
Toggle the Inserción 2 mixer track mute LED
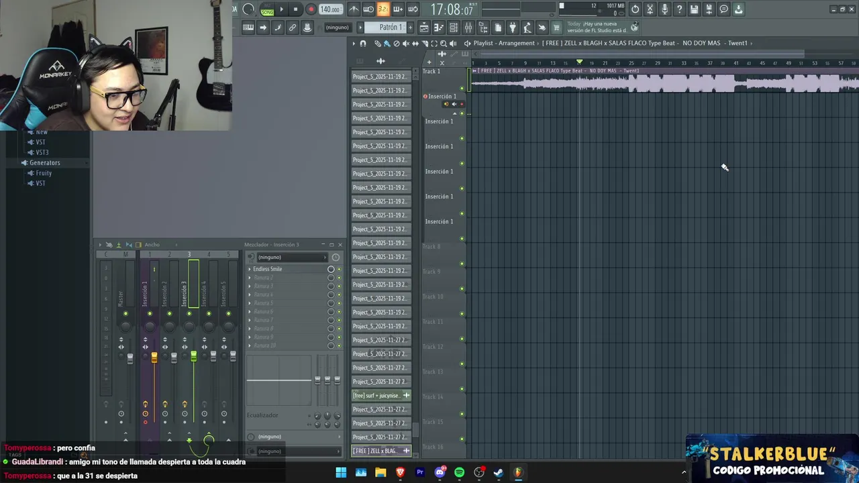pyautogui.click(x=169, y=313)
